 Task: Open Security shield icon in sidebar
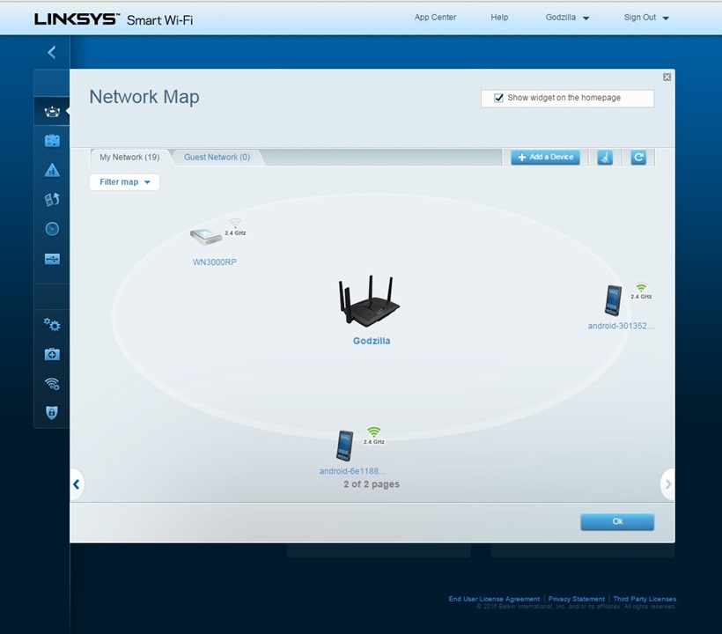pyautogui.click(x=52, y=412)
